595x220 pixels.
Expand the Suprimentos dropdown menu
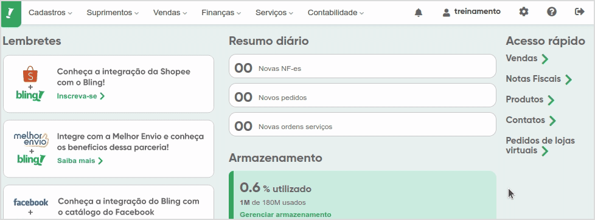tap(113, 13)
